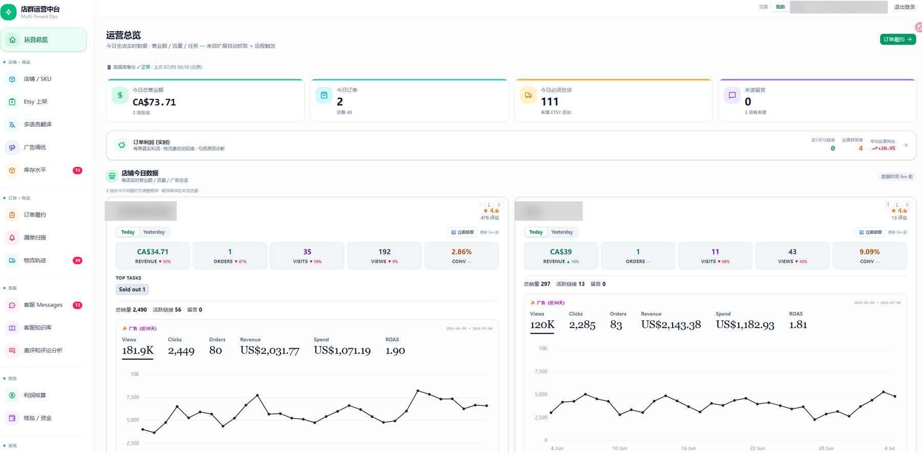Click the drag handle on 13 评论 card
Screen dimensions: 922x453
click(x=907, y=205)
